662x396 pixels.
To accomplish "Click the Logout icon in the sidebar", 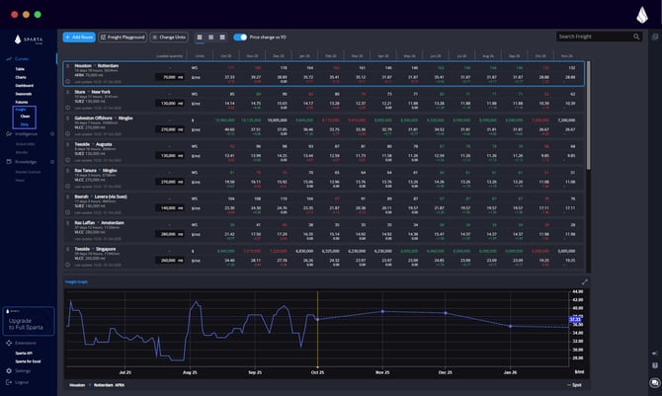I will click(x=9, y=381).
